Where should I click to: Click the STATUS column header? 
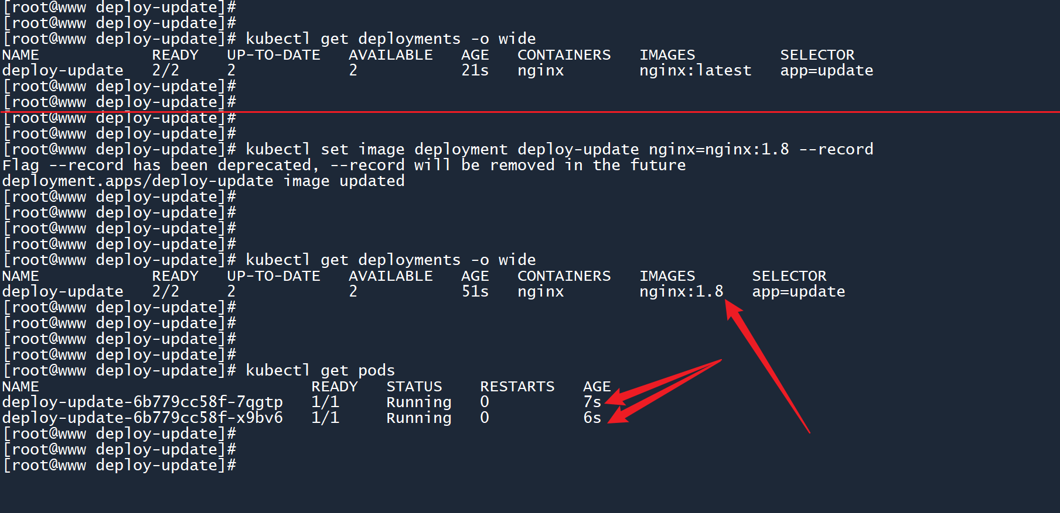click(414, 387)
